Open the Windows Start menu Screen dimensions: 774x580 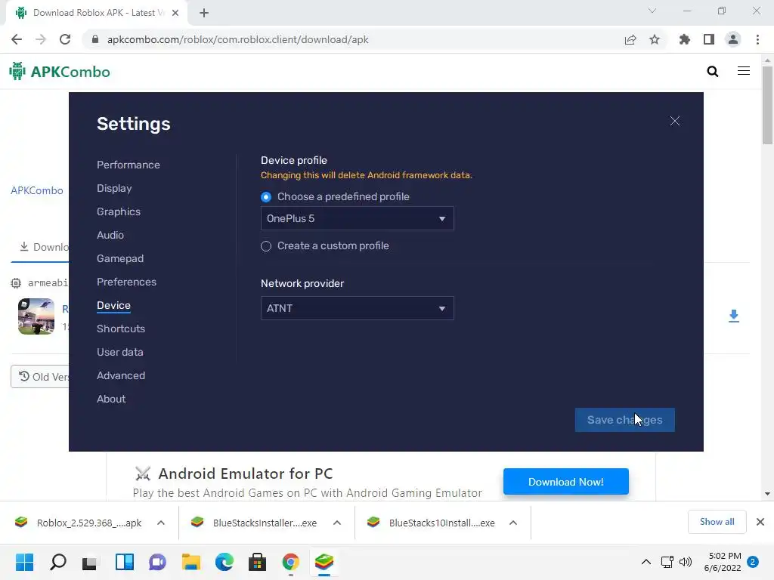(x=24, y=562)
